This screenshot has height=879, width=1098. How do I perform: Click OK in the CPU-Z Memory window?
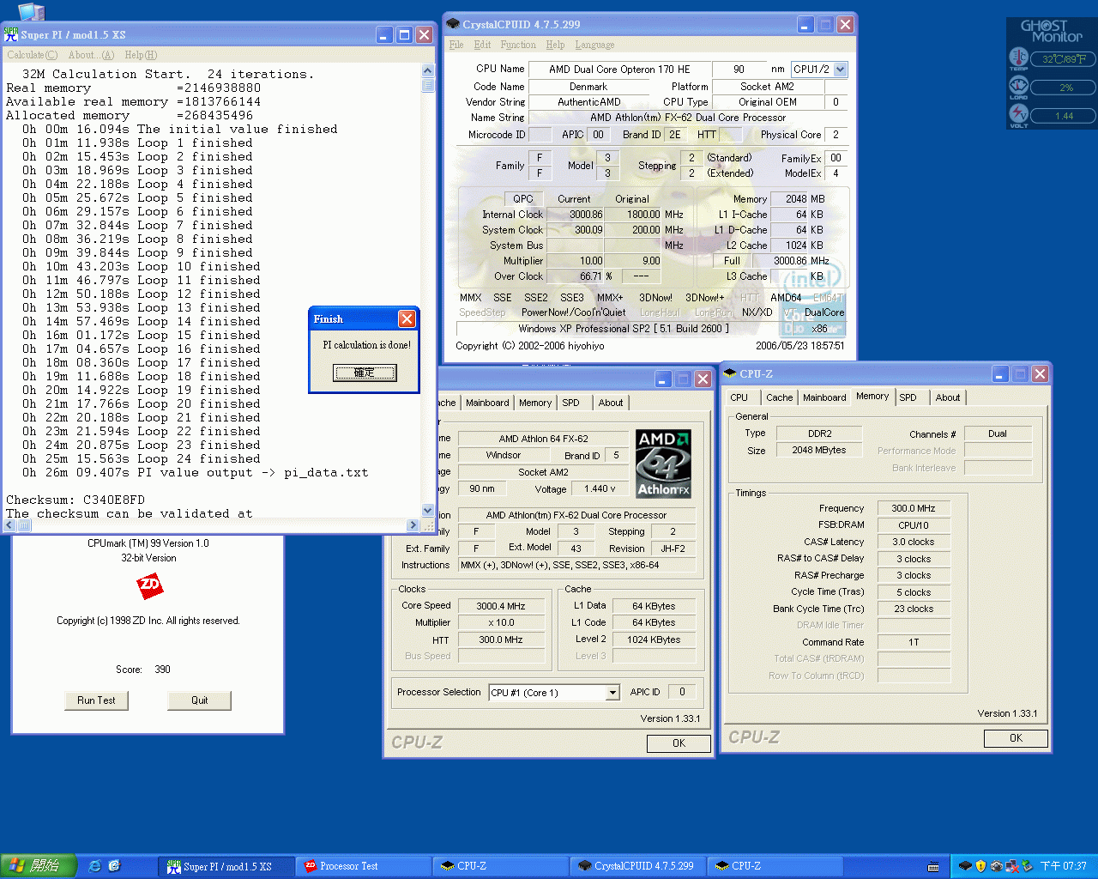[x=1016, y=738]
